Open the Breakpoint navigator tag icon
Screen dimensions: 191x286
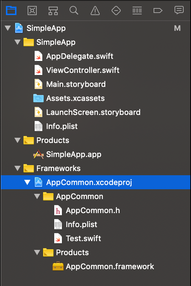[x=158, y=11]
